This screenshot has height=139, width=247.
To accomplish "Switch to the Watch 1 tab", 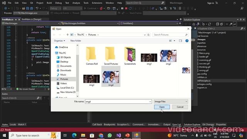I will 22,124.
